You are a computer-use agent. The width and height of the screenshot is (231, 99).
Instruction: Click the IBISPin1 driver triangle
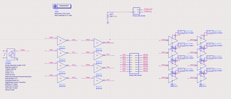point(62,40)
